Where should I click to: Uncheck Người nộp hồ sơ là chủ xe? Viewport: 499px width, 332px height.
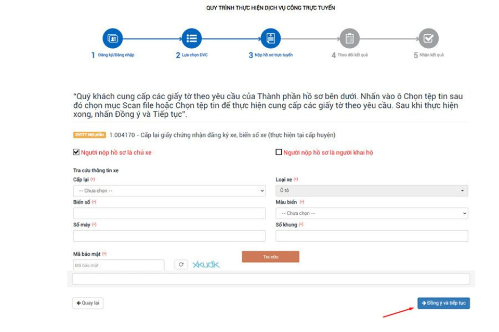(76, 153)
